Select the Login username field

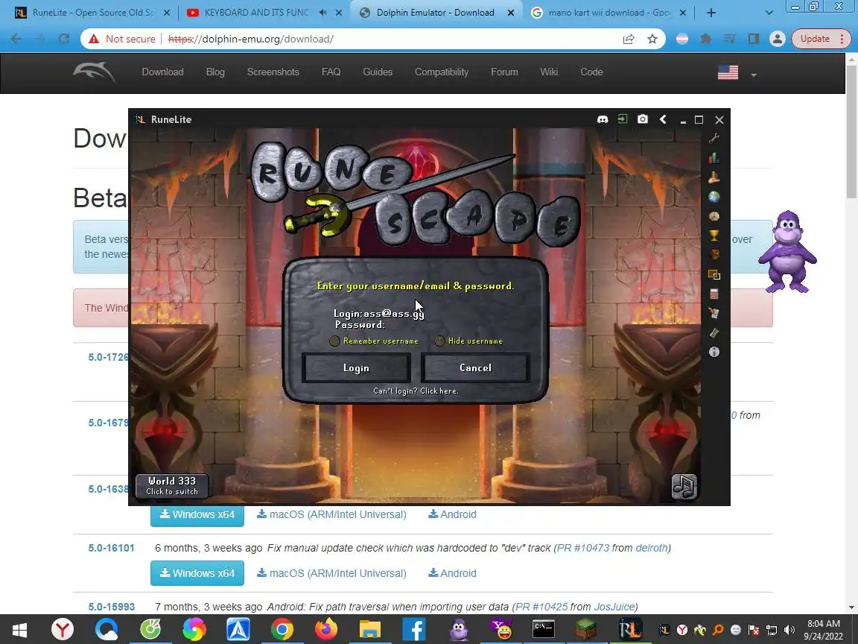pyautogui.click(x=378, y=314)
